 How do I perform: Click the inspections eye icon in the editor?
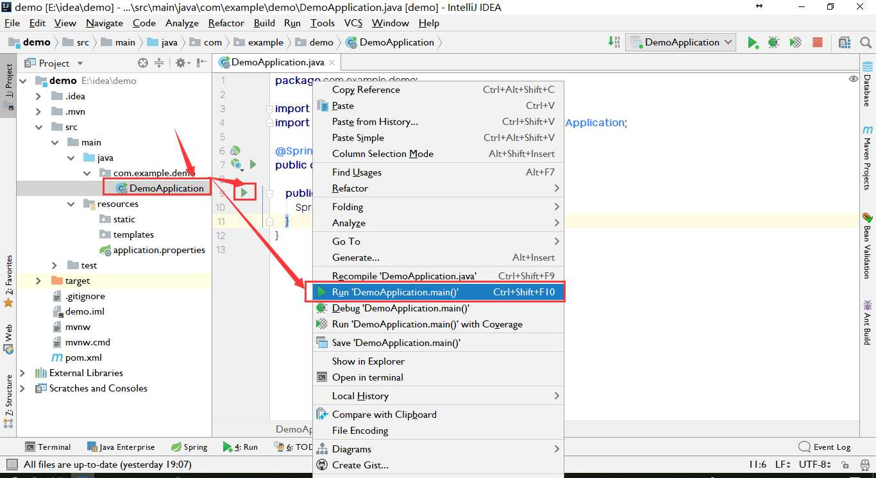point(853,79)
